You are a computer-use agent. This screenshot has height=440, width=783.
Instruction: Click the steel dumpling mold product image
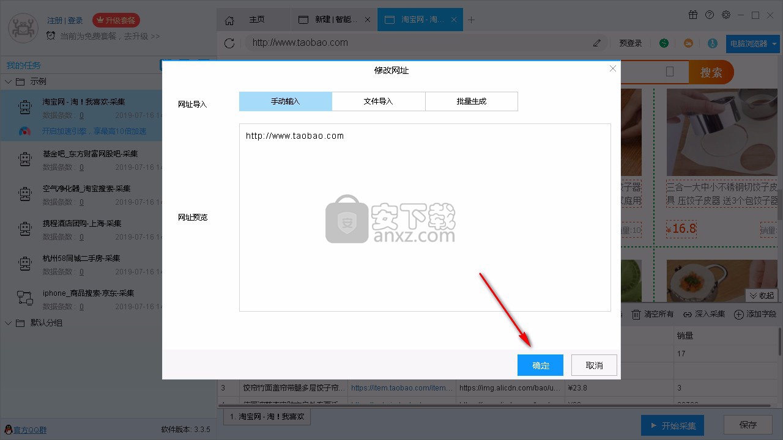click(x=722, y=132)
